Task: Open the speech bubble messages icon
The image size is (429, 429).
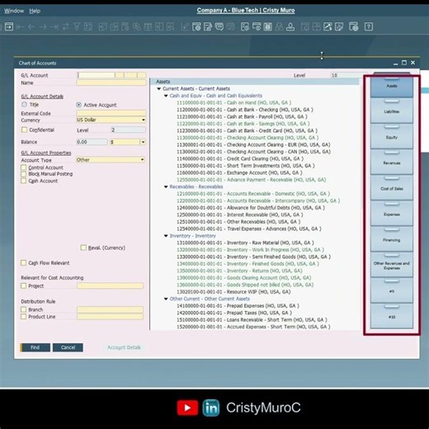Action: pyautogui.click(x=219, y=26)
